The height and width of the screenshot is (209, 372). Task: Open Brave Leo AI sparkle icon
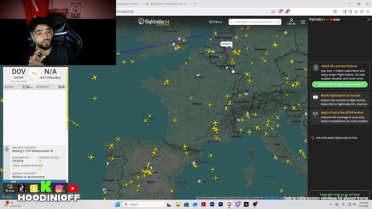tap(356, 12)
